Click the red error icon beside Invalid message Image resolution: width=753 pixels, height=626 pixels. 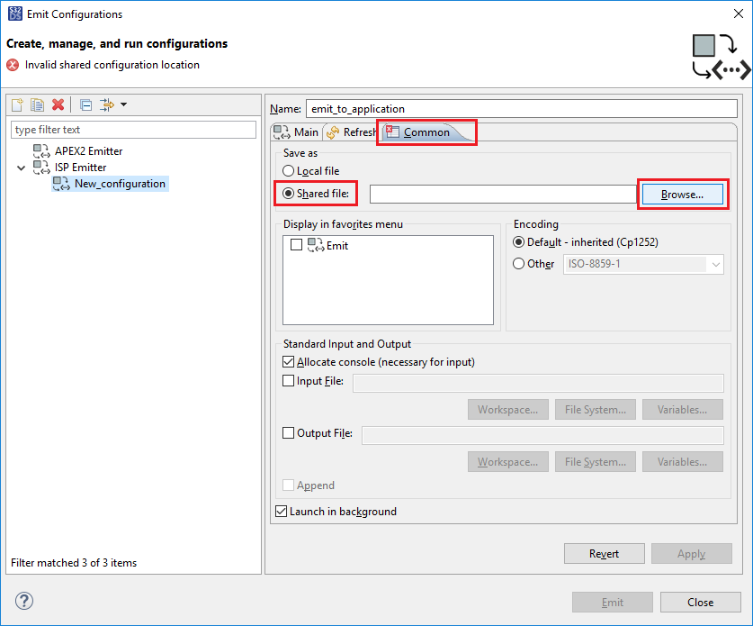point(13,65)
